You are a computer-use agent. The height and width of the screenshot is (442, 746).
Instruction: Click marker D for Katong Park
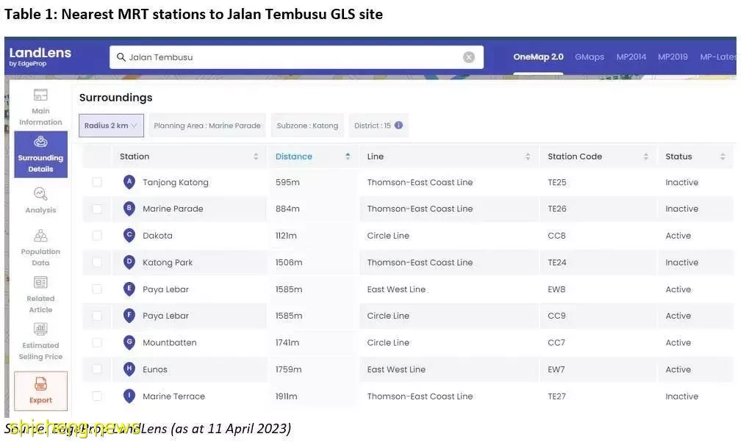pyautogui.click(x=129, y=262)
